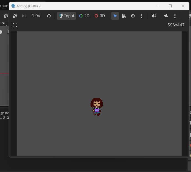Close the testing (DEBUG) window
This screenshot has height=172, width=191.
[183, 6]
